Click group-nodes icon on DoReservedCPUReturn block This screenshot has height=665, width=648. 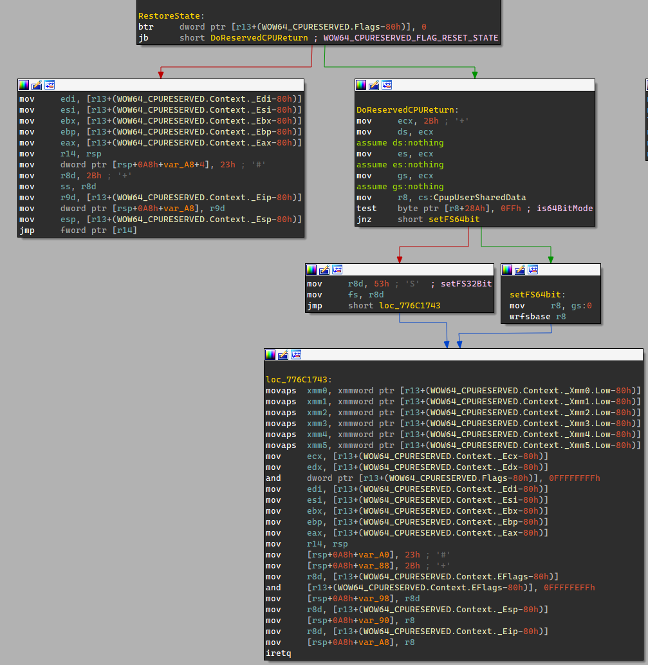(387, 85)
